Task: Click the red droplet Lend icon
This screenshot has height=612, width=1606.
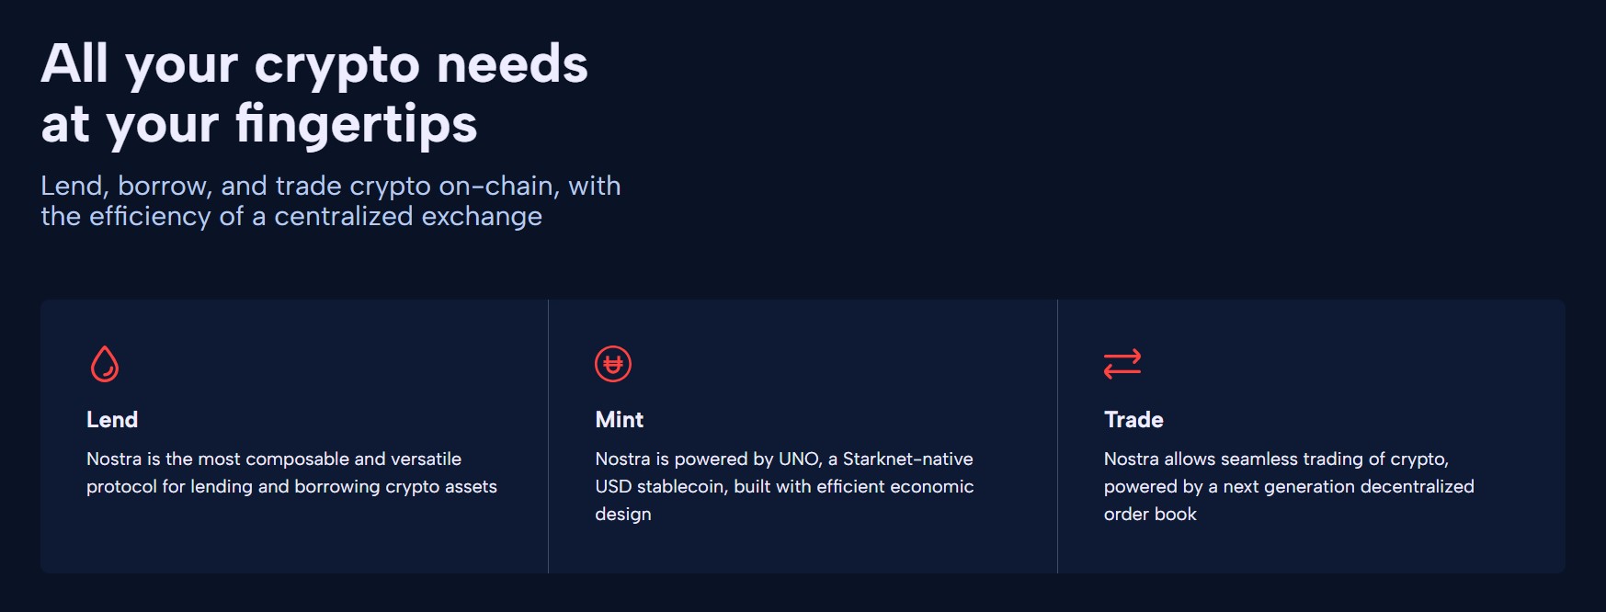Action: click(105, 364)
